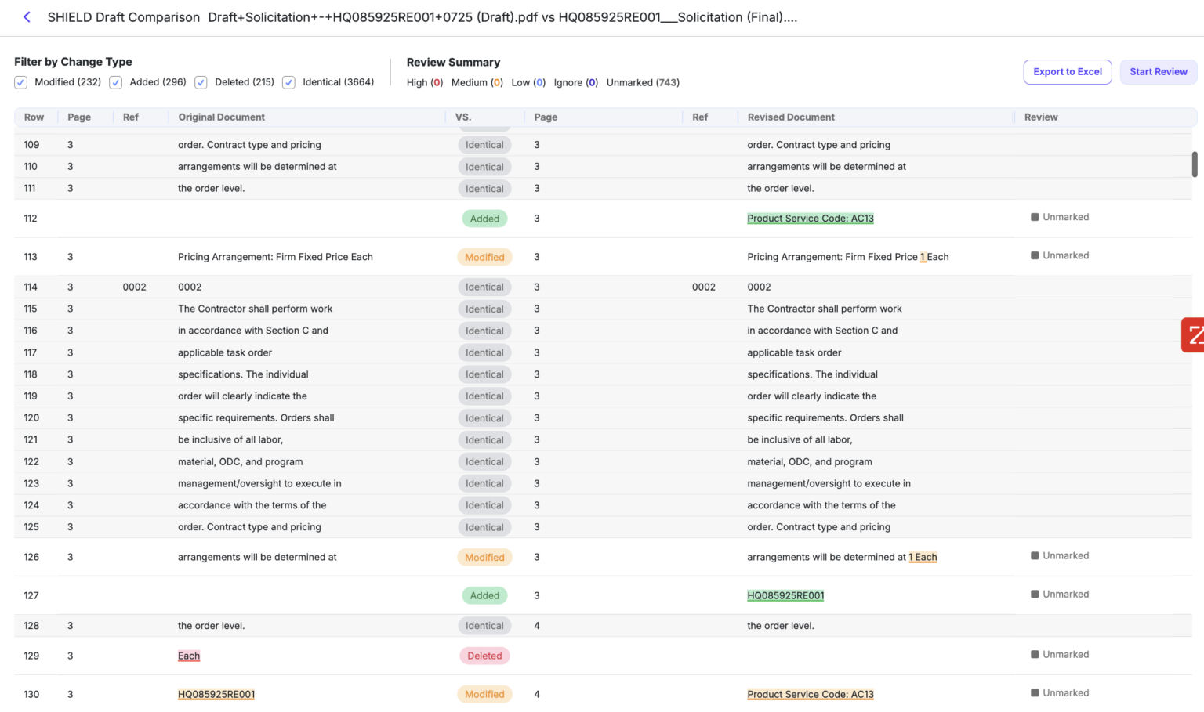
Task: Click Unmarked status icon in row 129
Action: click(1035, 655)
